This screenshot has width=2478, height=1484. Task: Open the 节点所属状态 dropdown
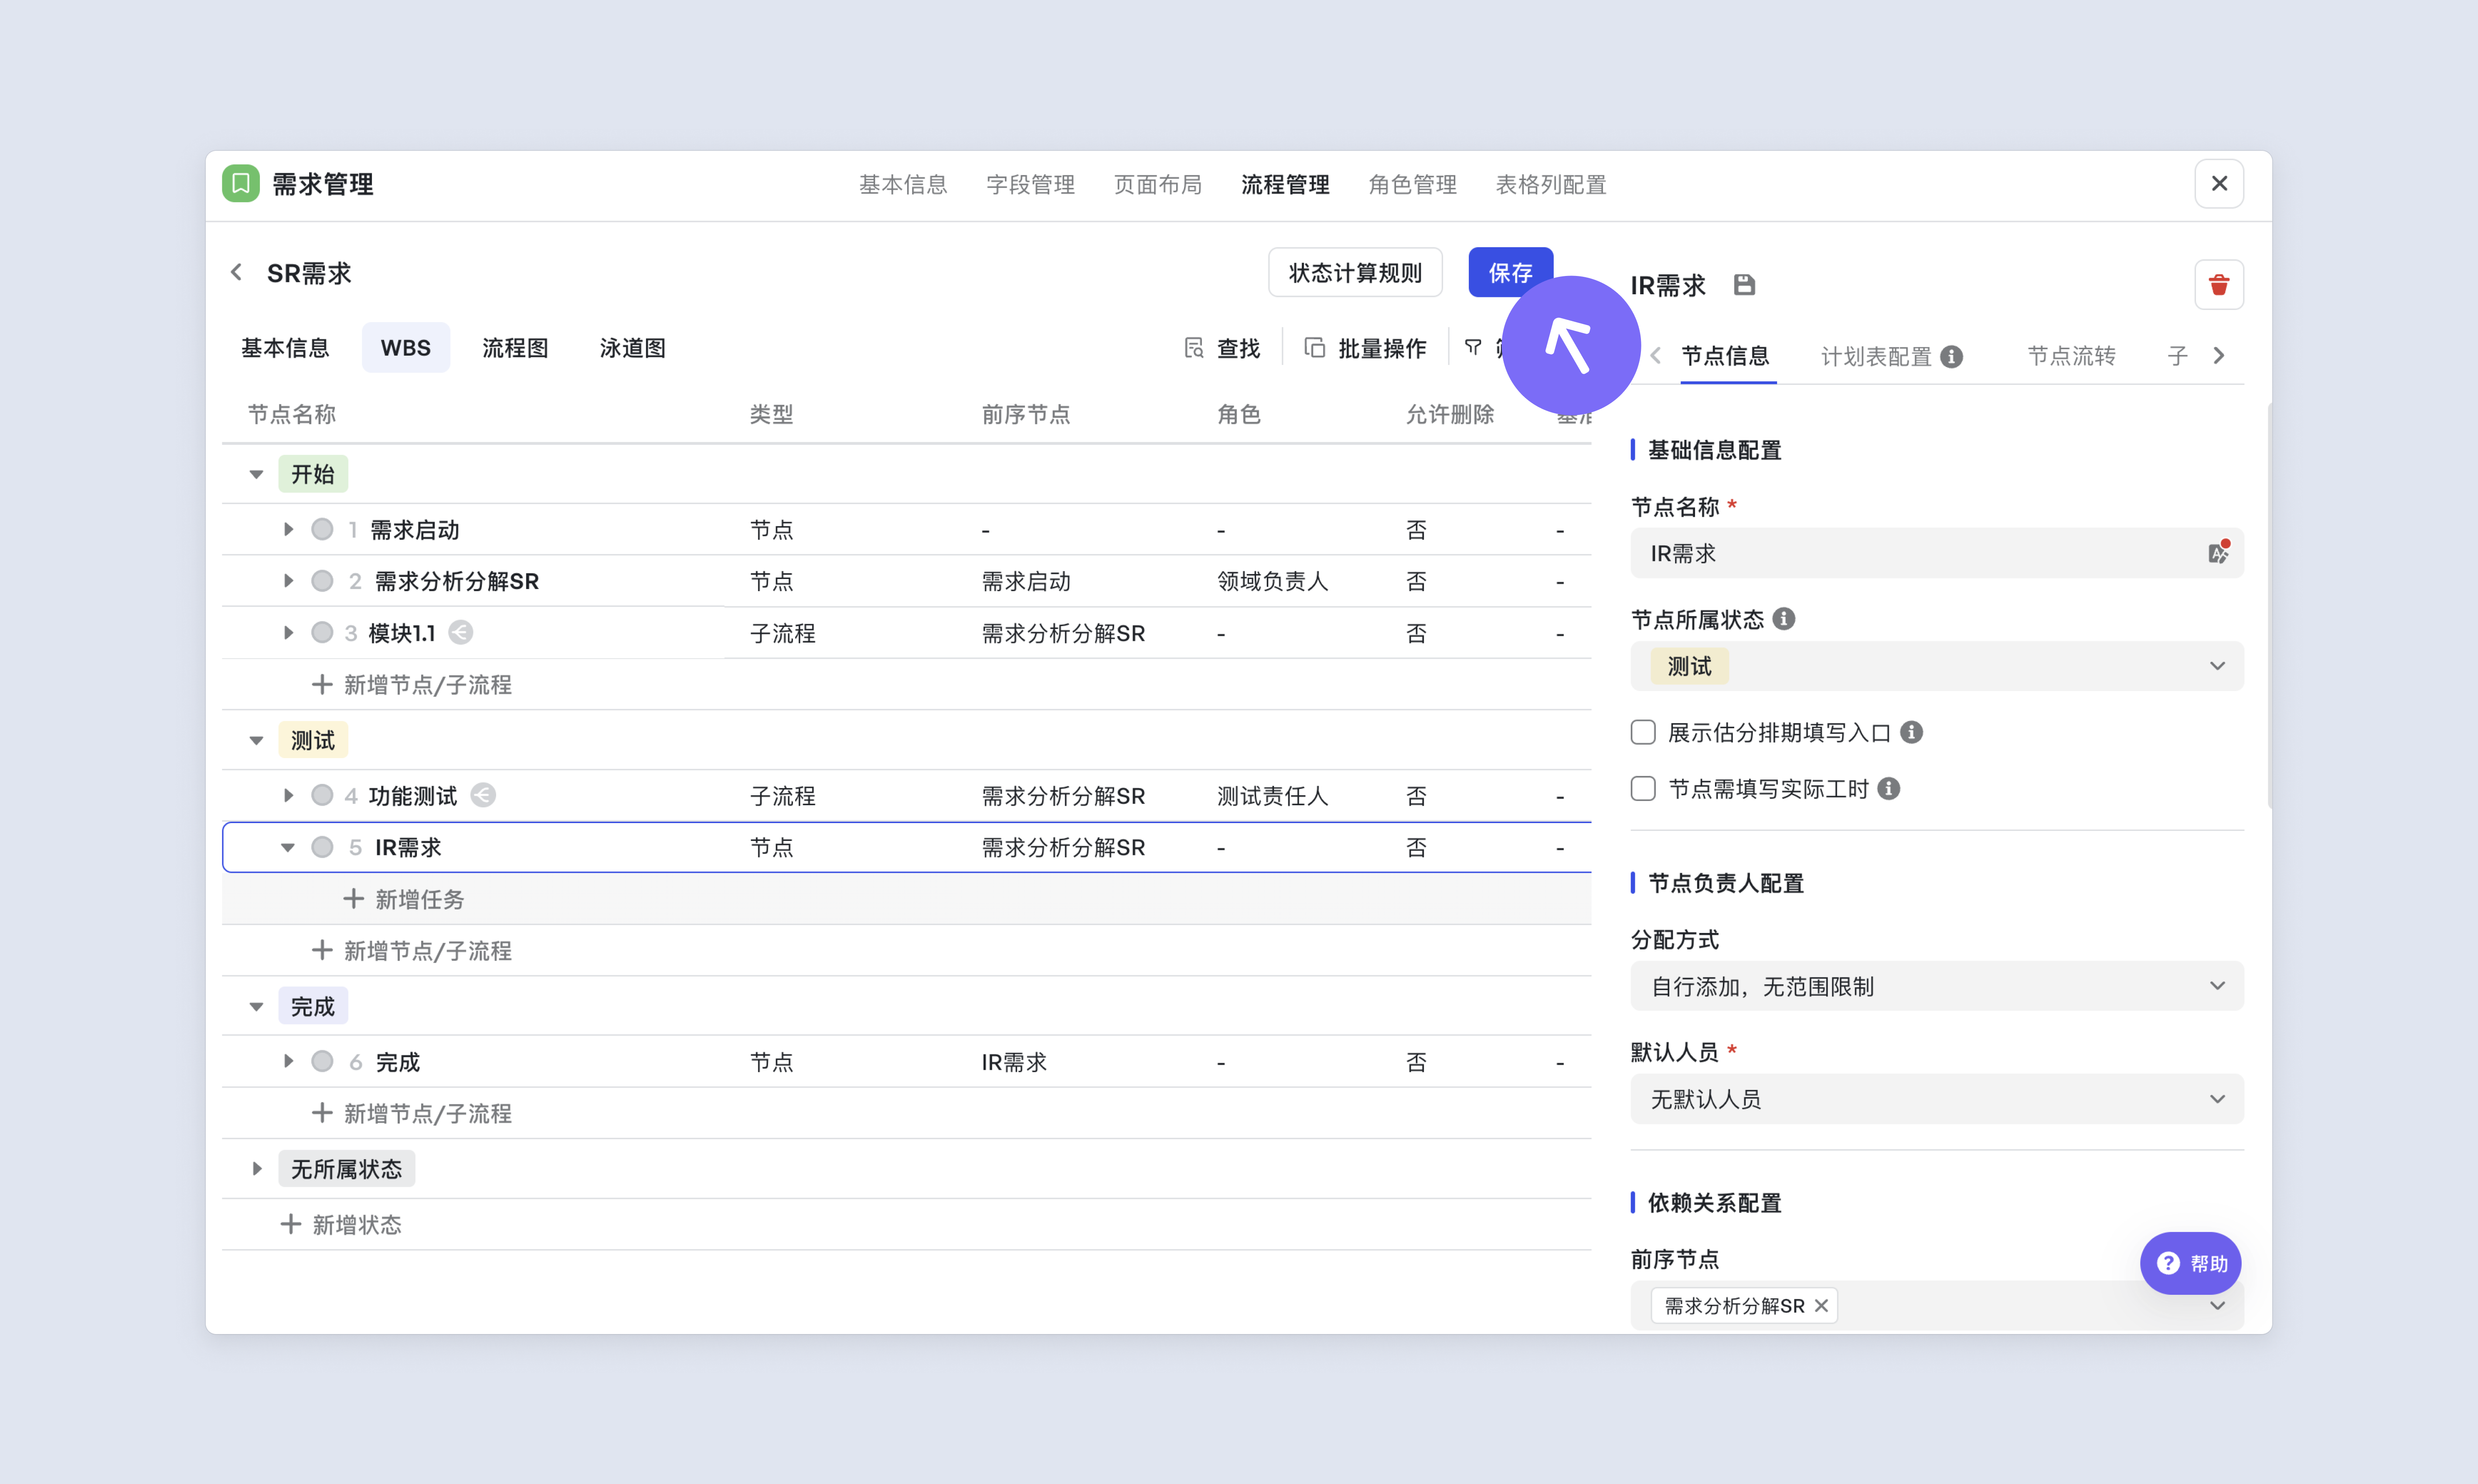coord(1936,666)
